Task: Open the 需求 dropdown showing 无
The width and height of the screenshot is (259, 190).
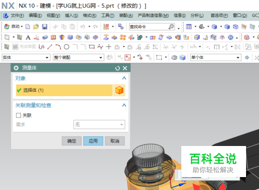Action: coord(99,124)
